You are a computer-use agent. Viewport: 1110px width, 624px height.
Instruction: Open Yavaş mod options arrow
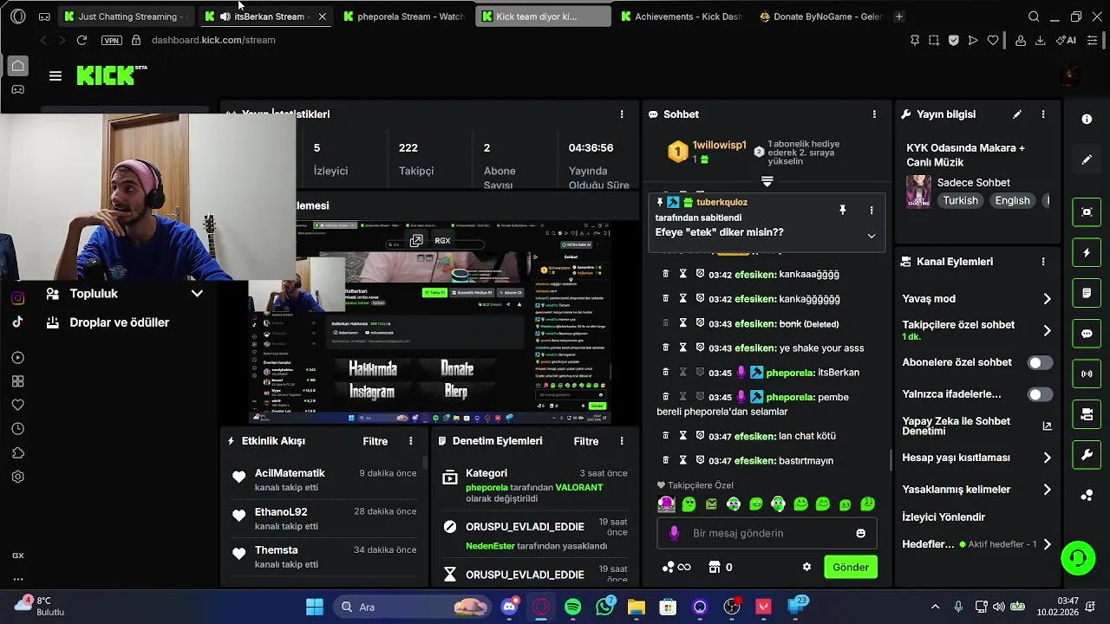[x=1047, y=299]
